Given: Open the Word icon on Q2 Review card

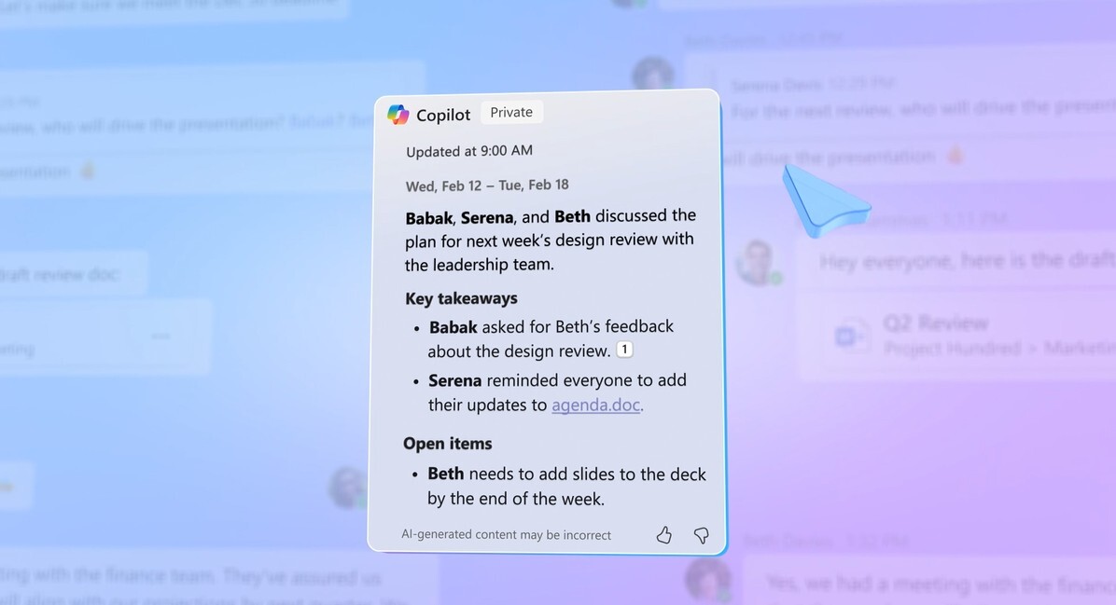Looking at the screenshot, I should 850,336.
